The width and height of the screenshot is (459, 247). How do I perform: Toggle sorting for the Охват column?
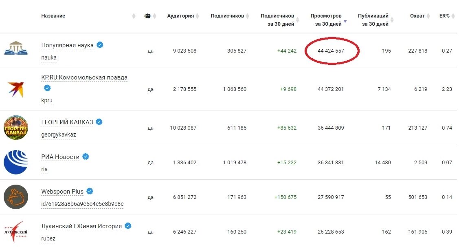428,15
